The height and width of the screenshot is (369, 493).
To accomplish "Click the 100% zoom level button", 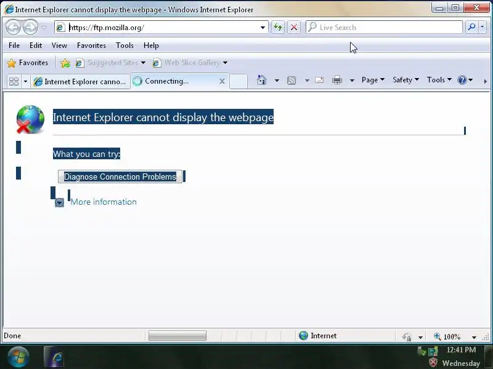I will (x=448, y=336).
